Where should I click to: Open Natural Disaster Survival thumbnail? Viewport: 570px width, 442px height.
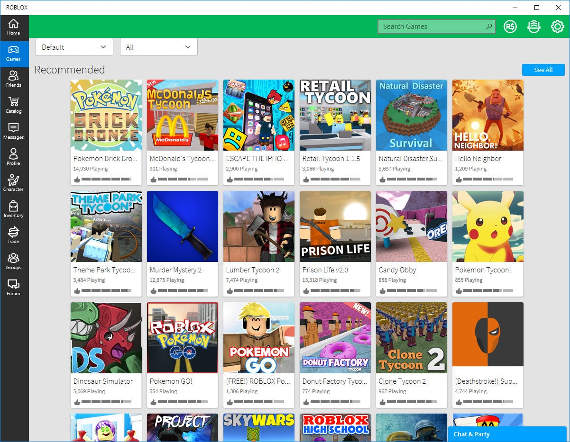point(412,115)
